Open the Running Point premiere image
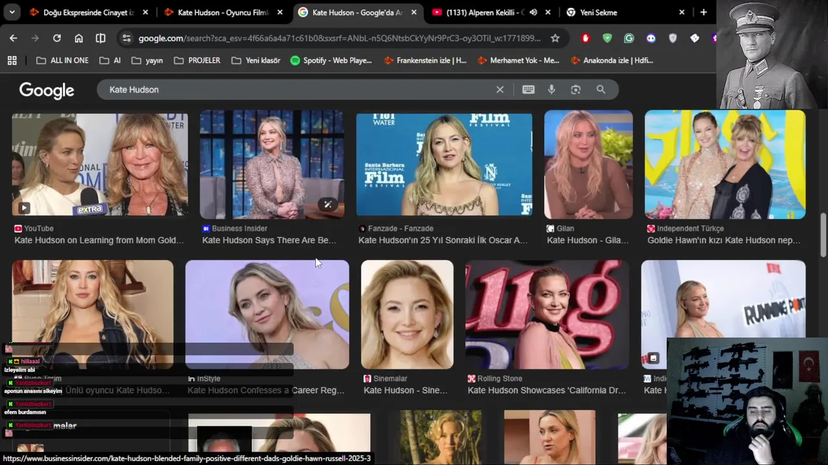Viewport: 828px width, 465px height. [723, 299]
